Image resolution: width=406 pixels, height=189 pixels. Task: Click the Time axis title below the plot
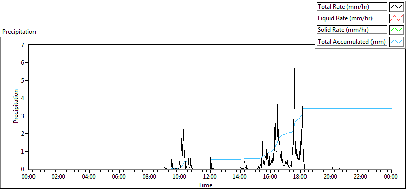[x=206, y=185]
